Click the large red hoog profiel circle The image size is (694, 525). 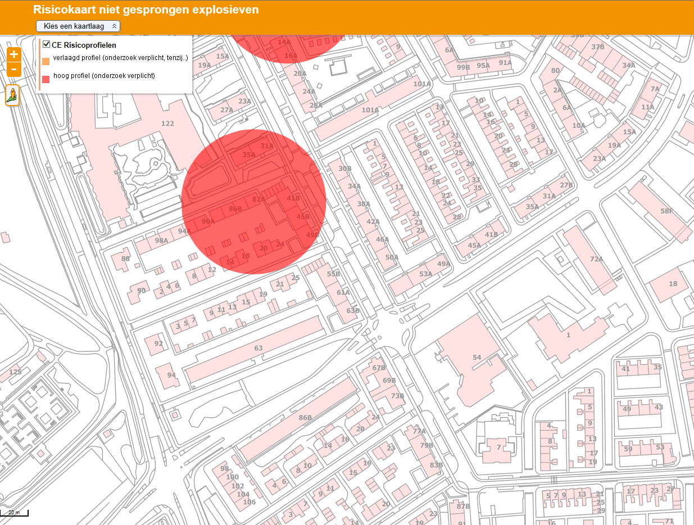(x=253, y=202)
